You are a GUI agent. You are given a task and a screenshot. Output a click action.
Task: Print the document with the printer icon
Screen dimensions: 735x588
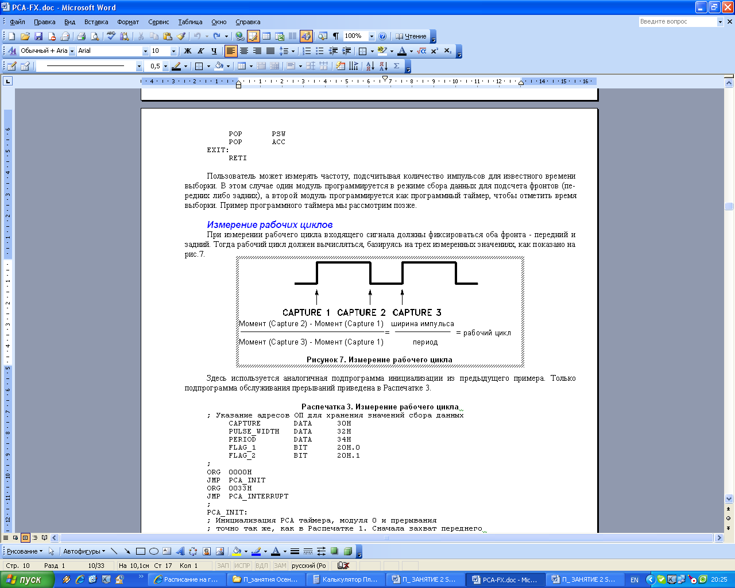(x=81, y=36)
